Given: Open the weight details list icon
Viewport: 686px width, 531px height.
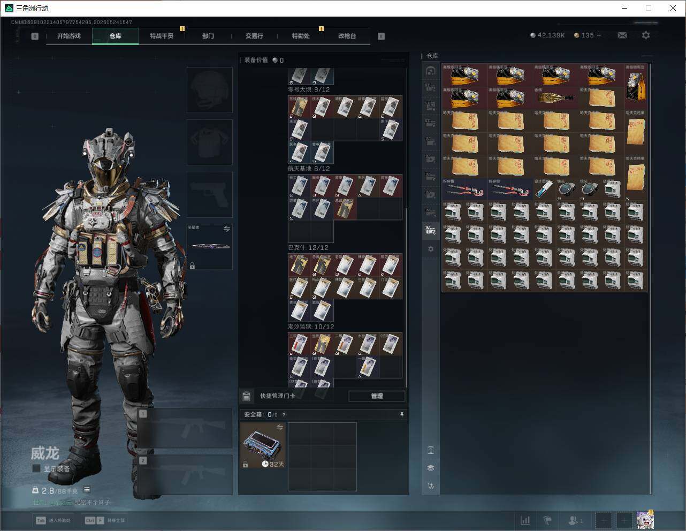Looking at the screenshot, I should 87,490.
